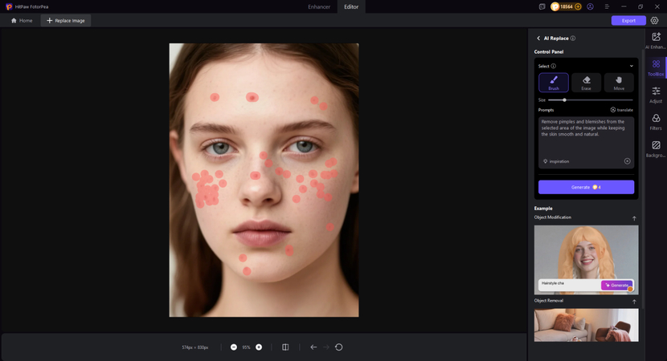The height and width of the screenshot is (361, 667).
Task: Open the Filters sidebar panel
Action: [x=656, y=122]
